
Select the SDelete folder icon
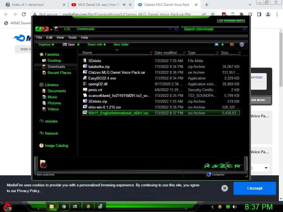pyautogui.click(x=85, y=60)
